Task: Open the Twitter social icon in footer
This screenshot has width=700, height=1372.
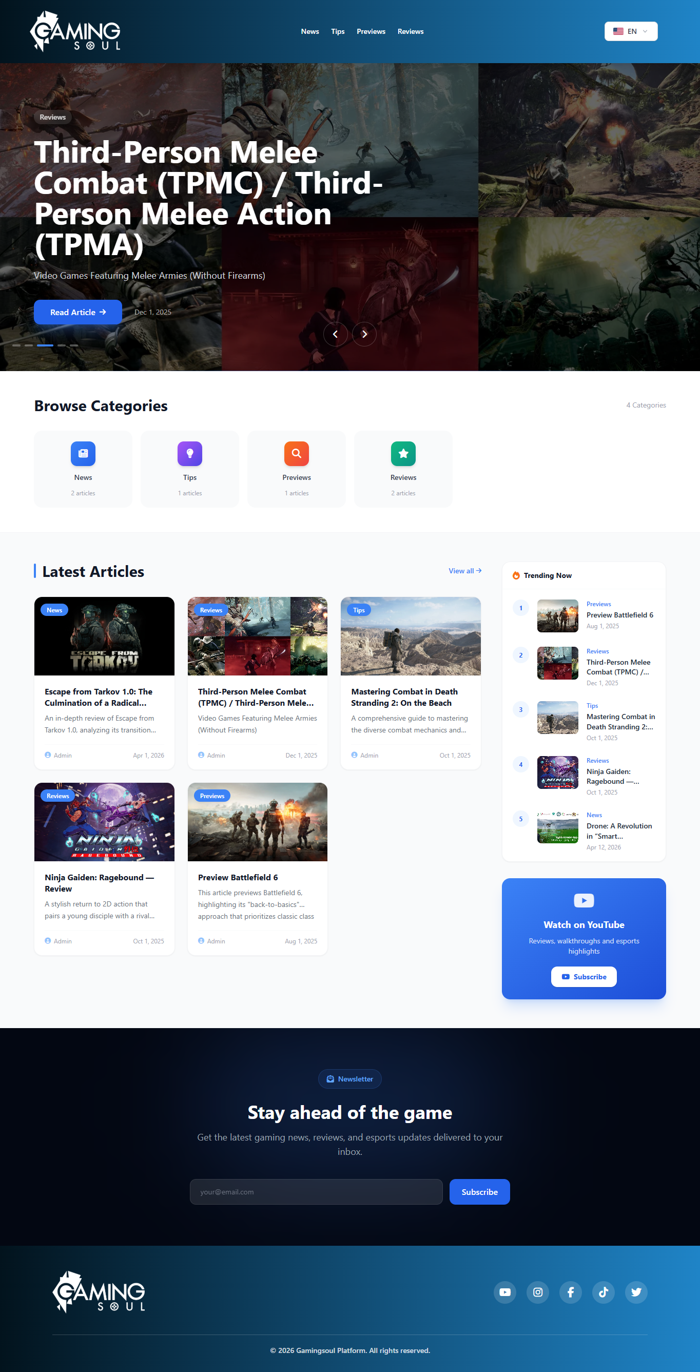Action: click(636, 1292)
